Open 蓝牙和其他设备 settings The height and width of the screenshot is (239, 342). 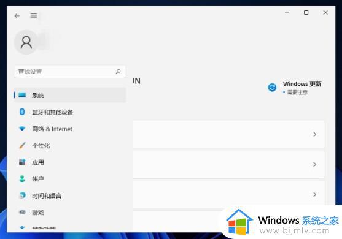(70, 112)
